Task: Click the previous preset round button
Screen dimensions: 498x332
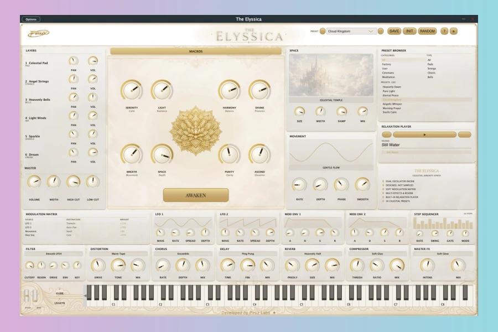Action: (x=323, y=31)
